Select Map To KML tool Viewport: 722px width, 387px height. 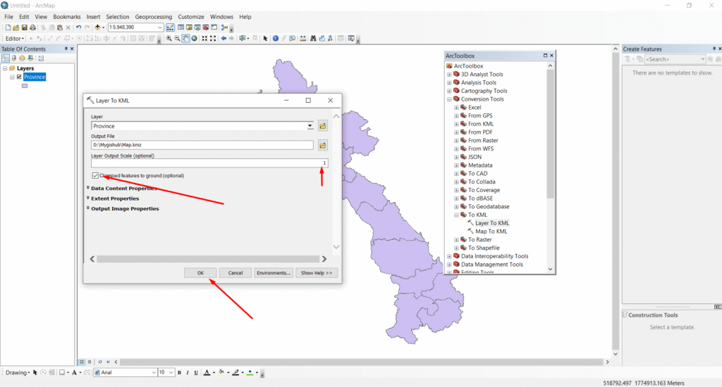(491, 231)
